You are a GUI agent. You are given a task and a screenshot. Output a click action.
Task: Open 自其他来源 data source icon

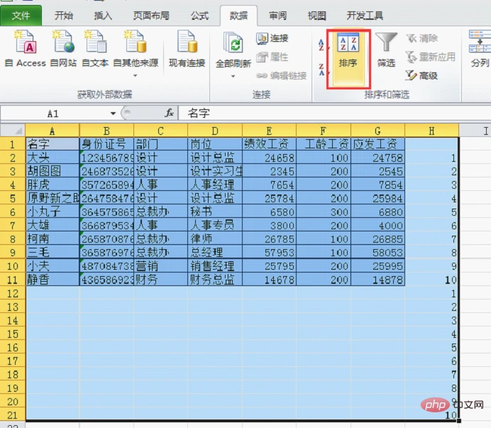click(136, 48)
